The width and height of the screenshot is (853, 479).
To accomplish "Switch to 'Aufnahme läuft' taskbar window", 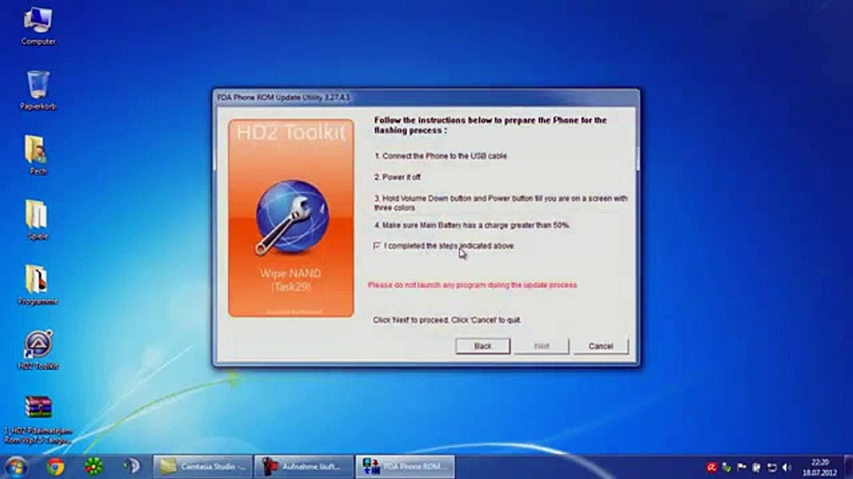I will tap(303, 467).
